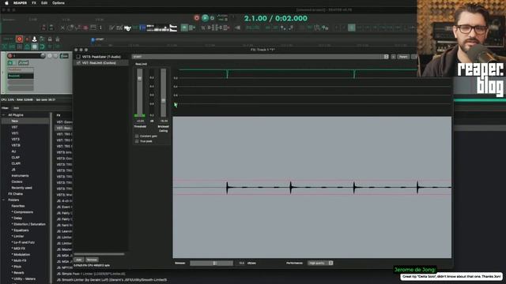The width and height of the screenshot is (506, 284).
Task: Click the track FX button on track panel
Action: click(x=10, y=63)
